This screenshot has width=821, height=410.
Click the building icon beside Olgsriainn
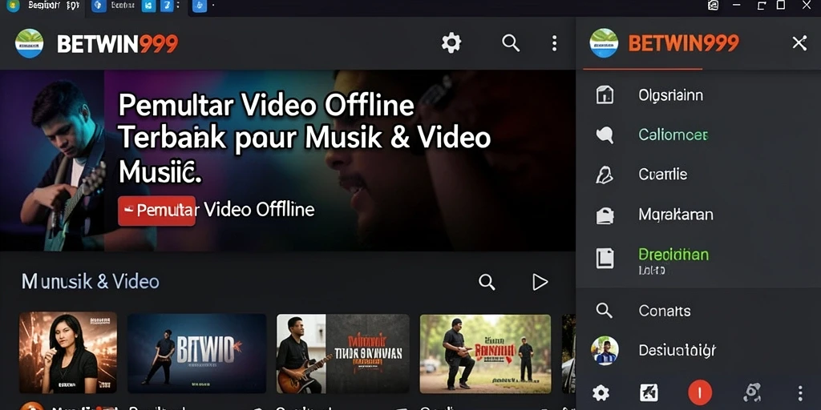[605, 95]
